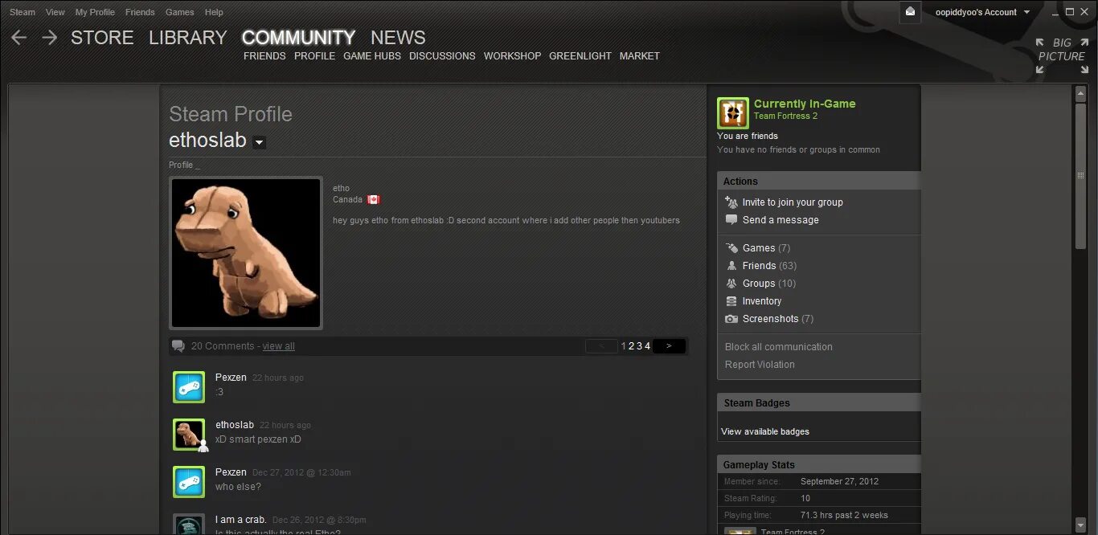This screenshot has width=1098, height=535.
Task: Open the Inventory link
Action: (x=762, y=301)
